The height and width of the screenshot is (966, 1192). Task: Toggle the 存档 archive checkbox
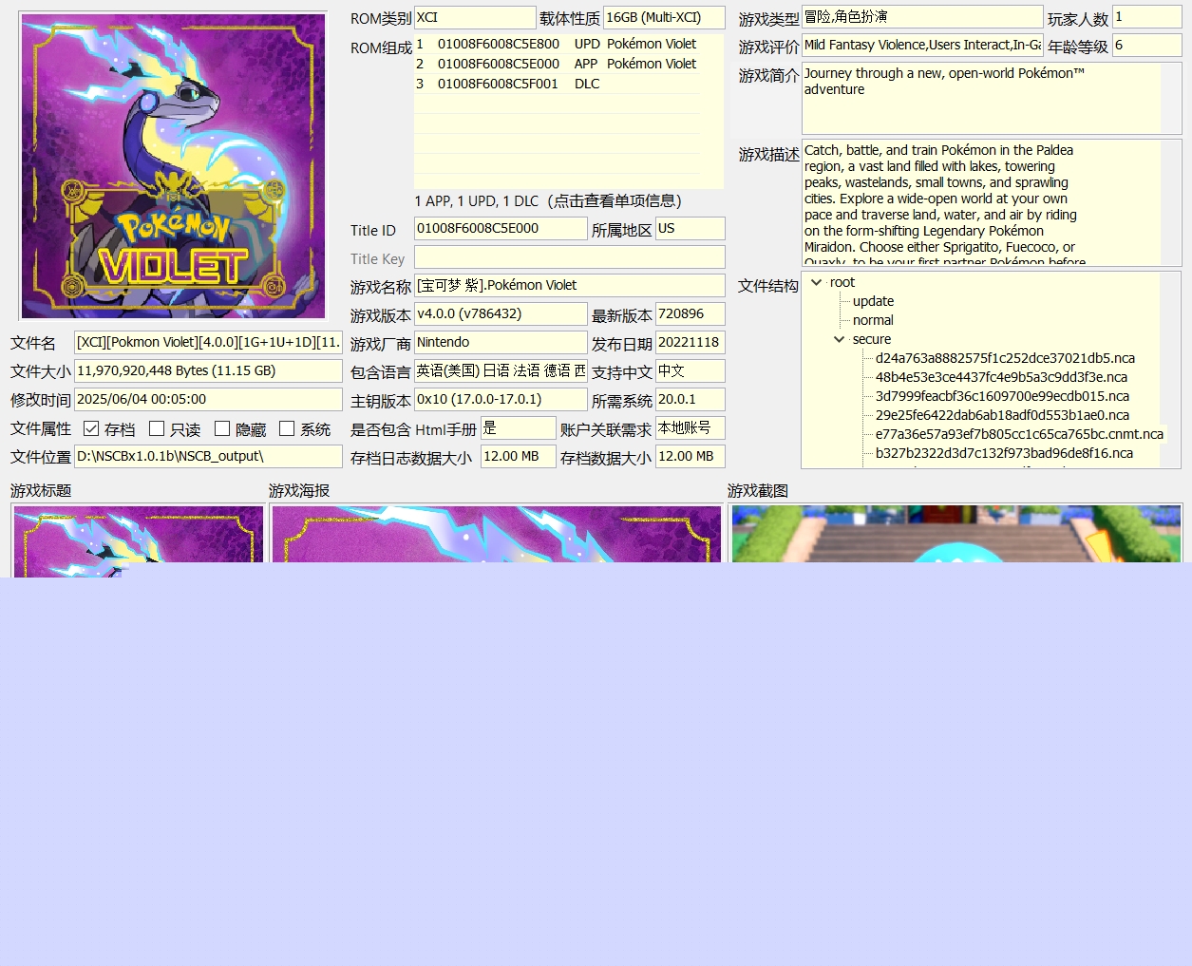[91, 428]
